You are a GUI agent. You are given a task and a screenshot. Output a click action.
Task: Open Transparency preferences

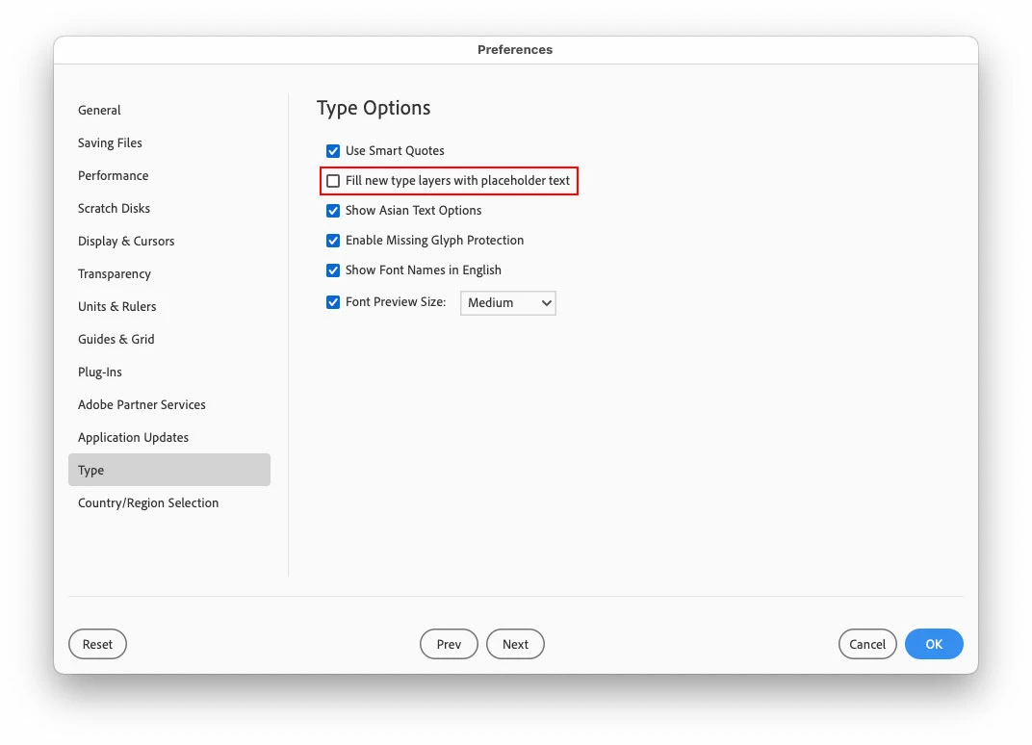click(x=115, y=273)
